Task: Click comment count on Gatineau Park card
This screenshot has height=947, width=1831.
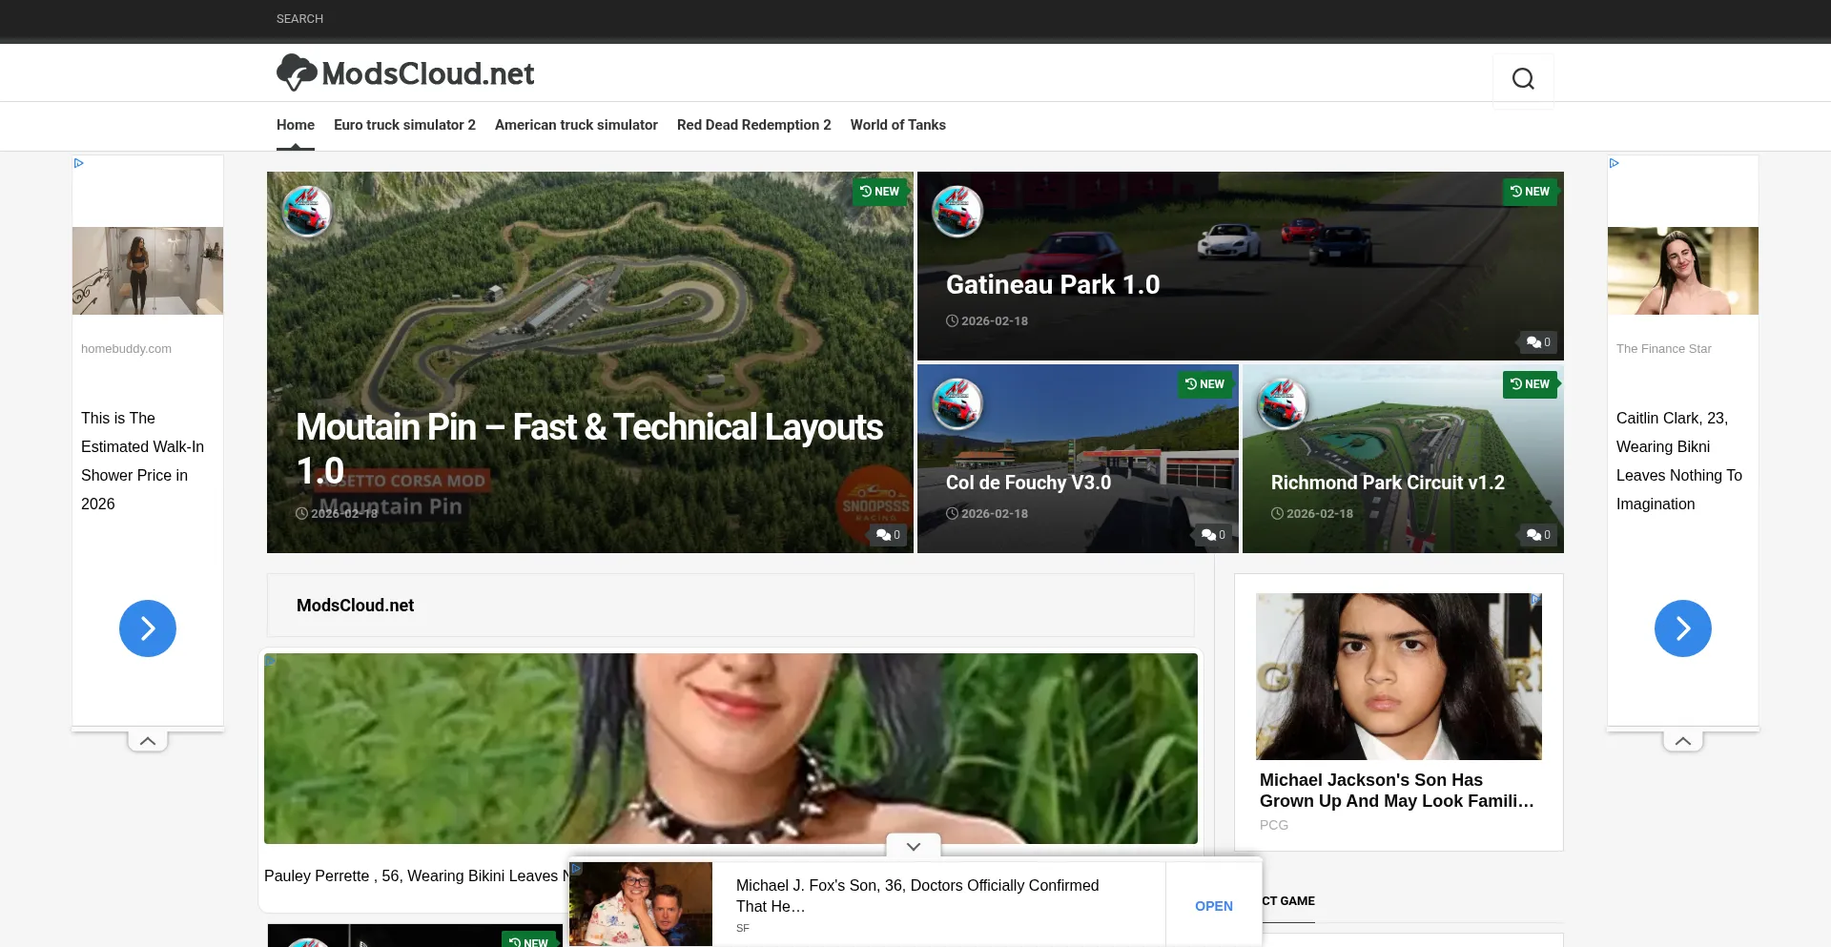Action: coord(1538,342)
